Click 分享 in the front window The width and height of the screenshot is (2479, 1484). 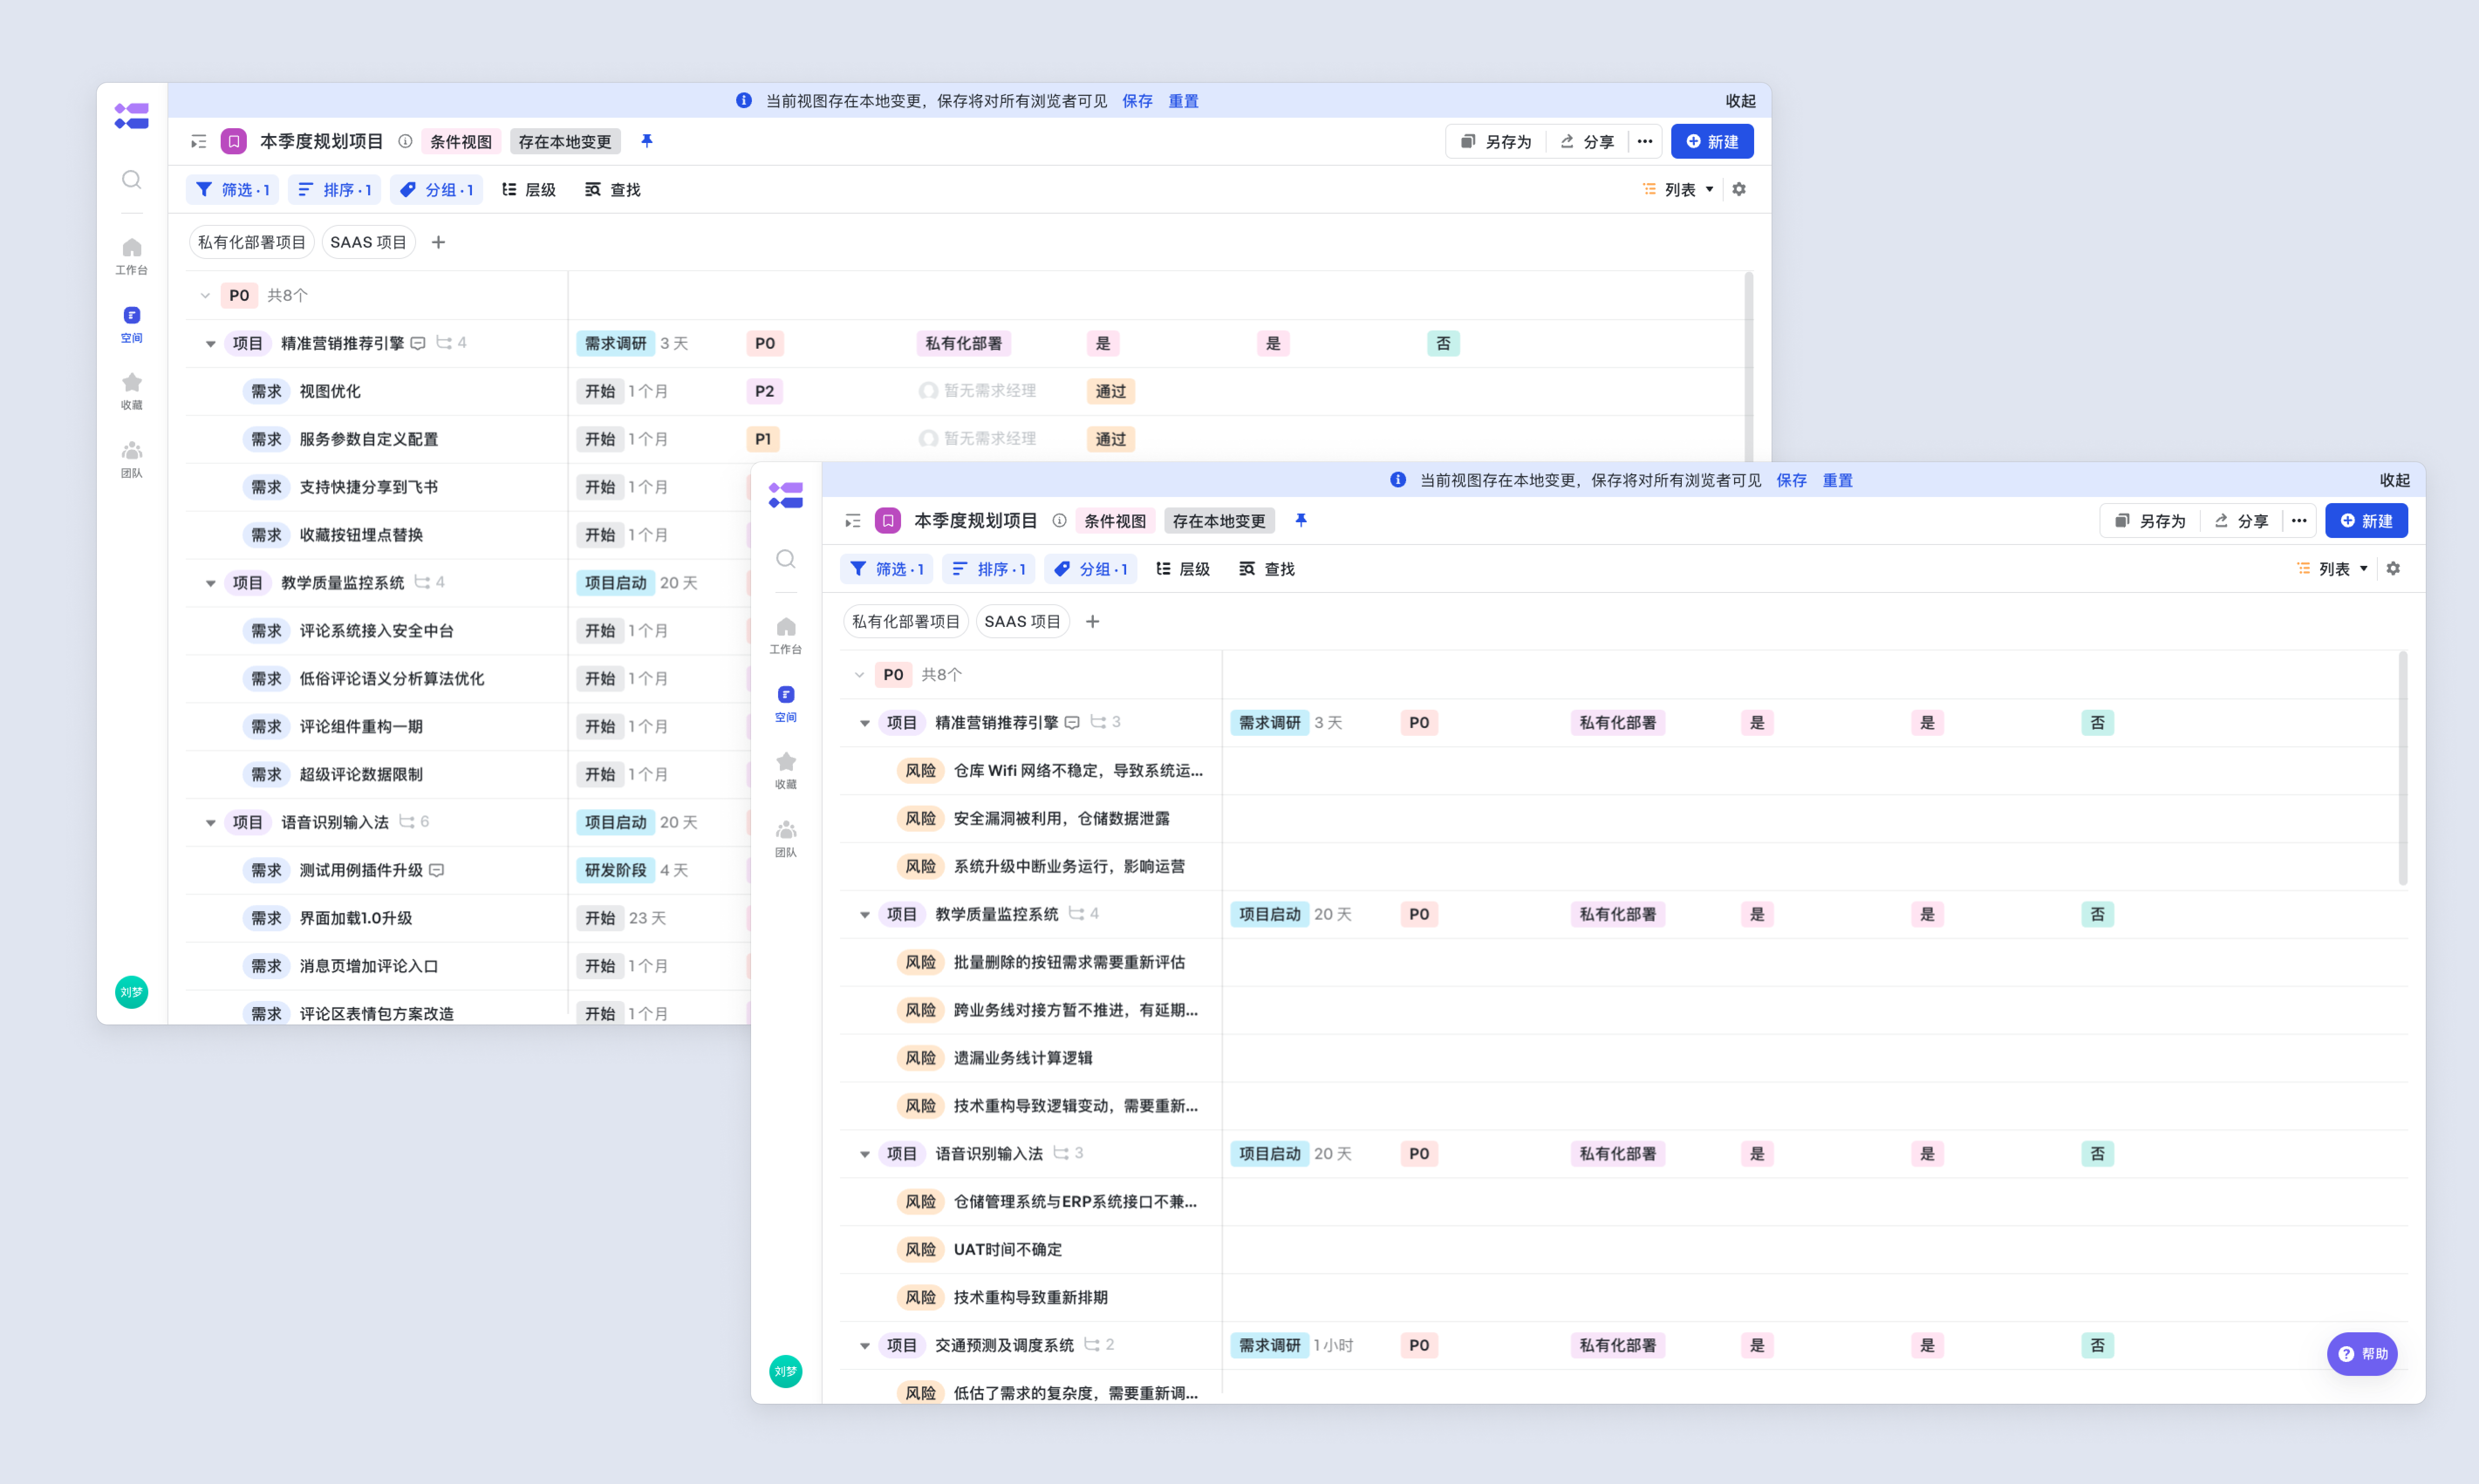point(2241,520)
